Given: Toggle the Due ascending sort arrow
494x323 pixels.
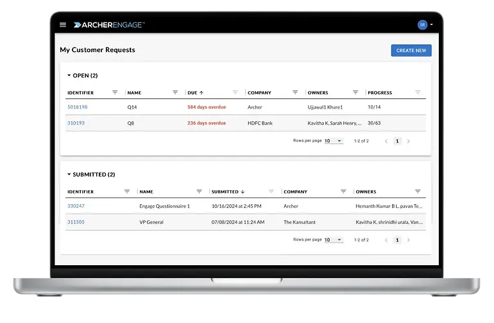Looking at the screenshot, I should click(201, 92).
